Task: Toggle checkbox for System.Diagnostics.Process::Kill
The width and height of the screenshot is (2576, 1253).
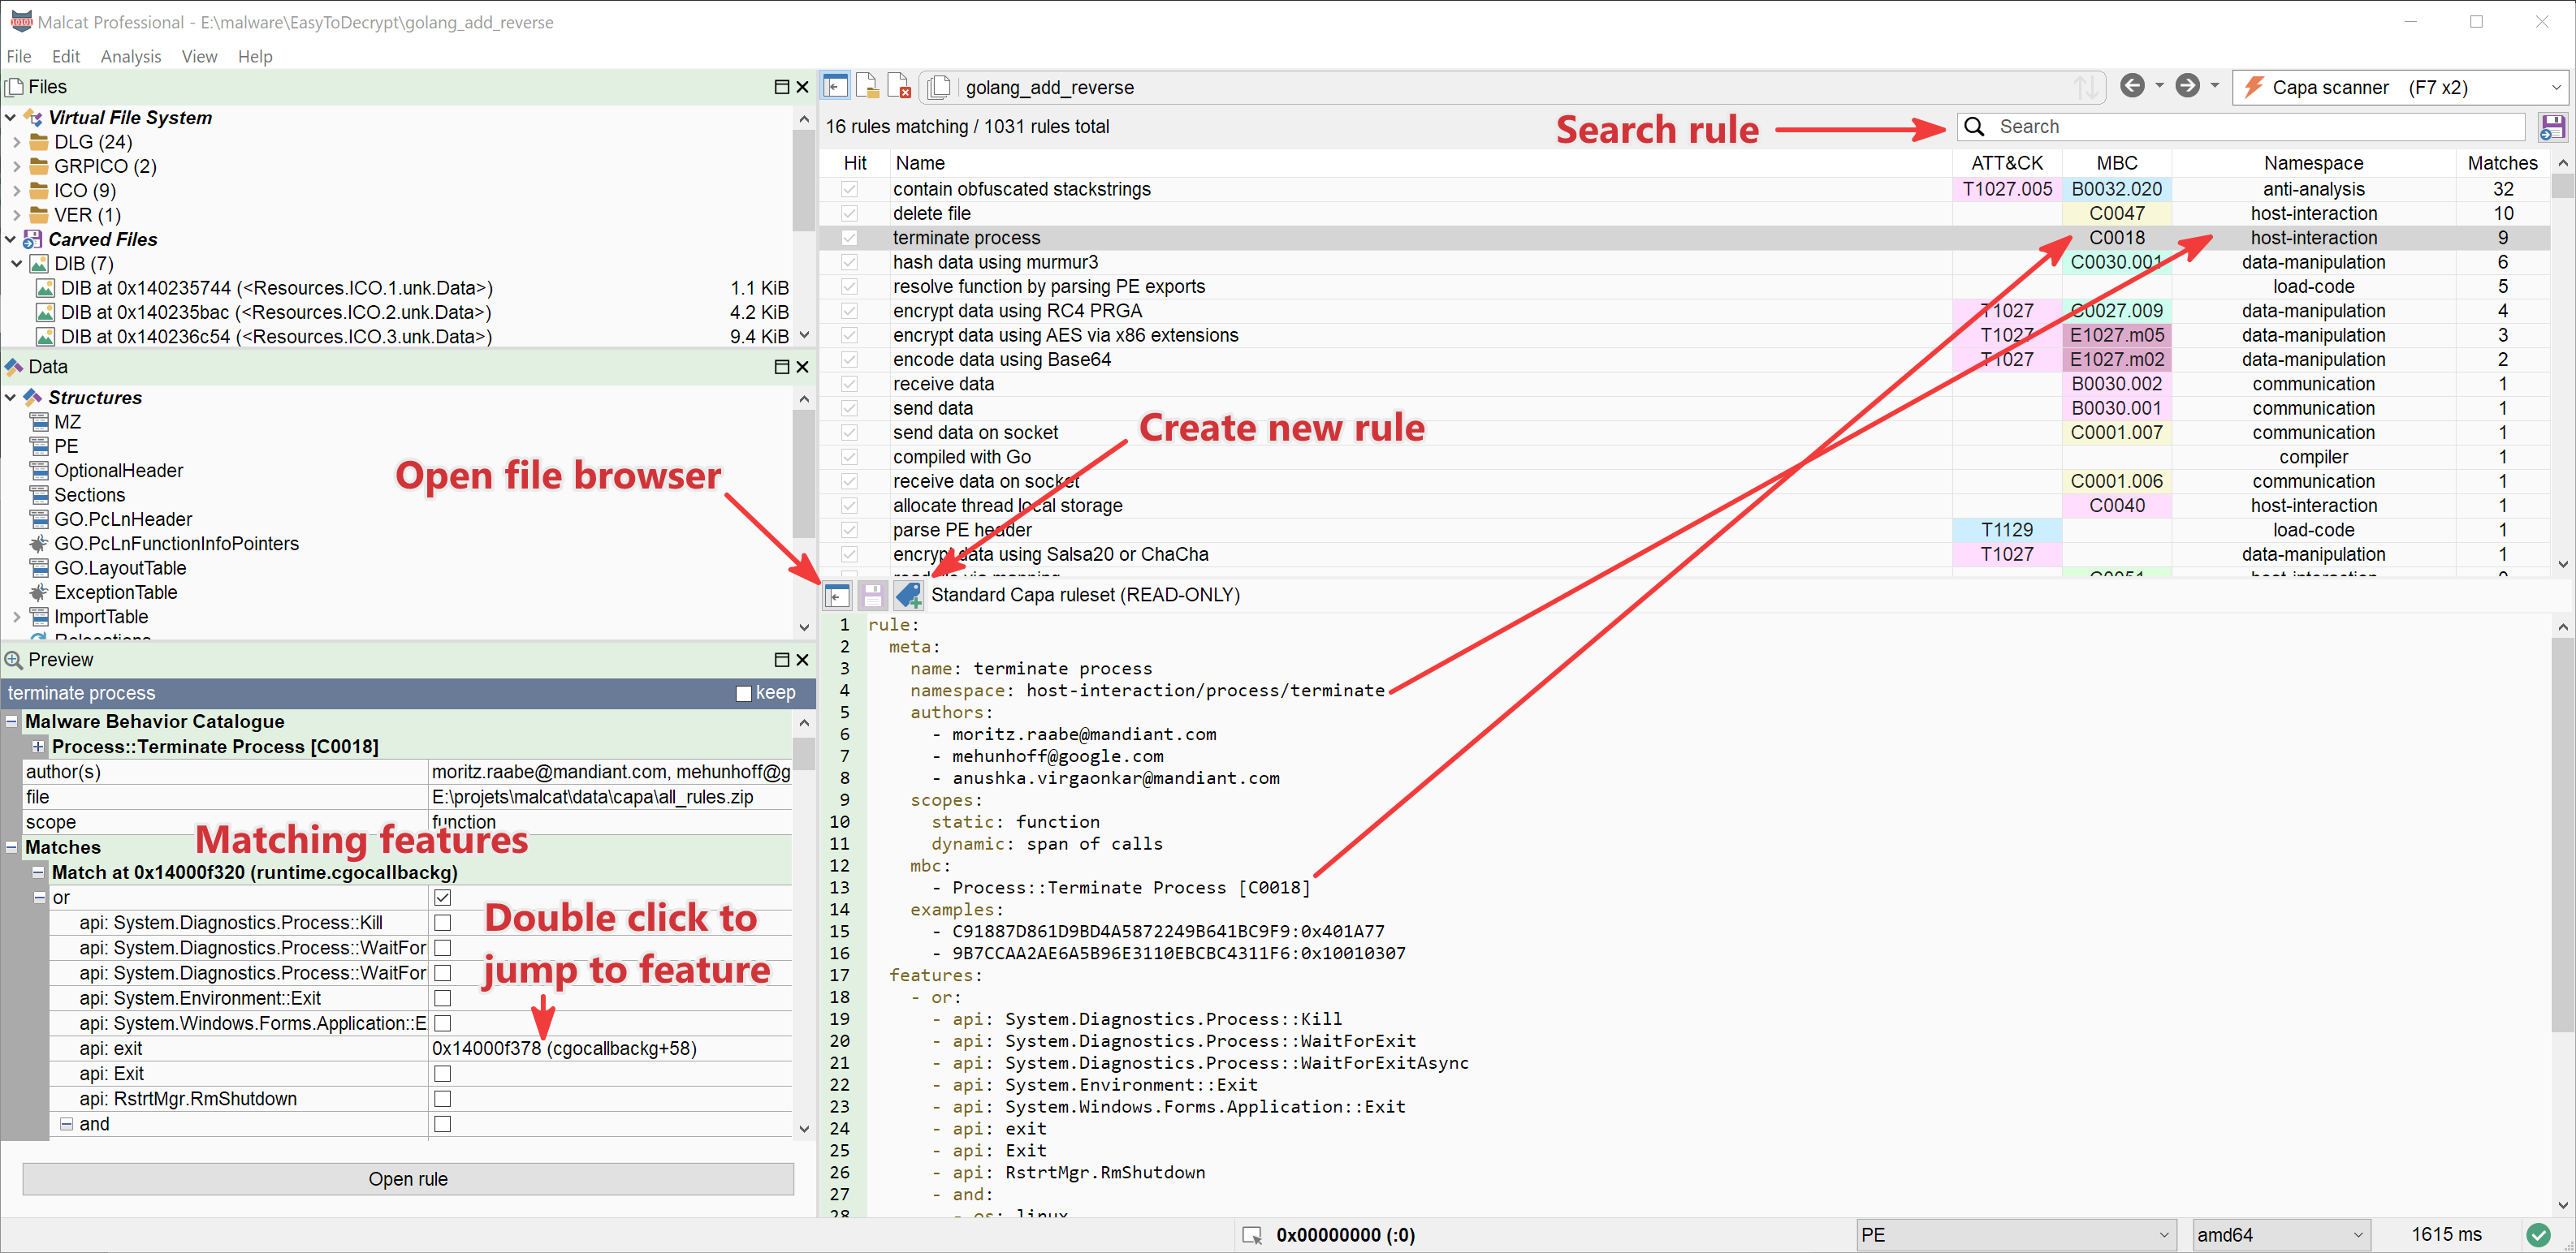Action: tap(443, 922)
